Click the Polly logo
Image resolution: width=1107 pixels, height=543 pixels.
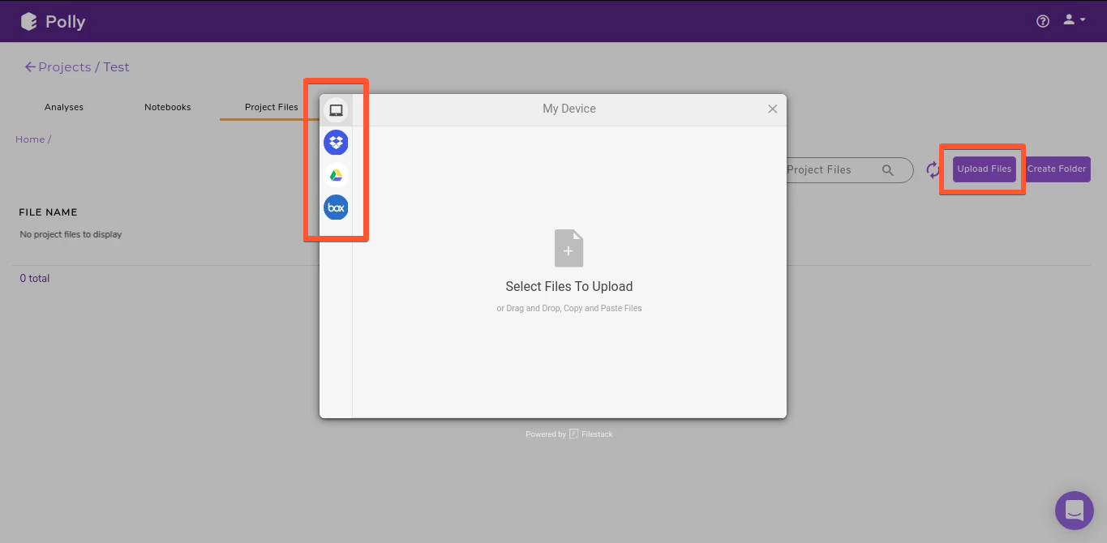[52, 21]
